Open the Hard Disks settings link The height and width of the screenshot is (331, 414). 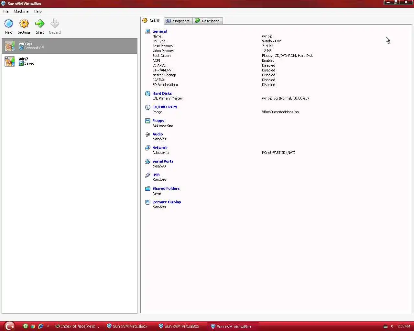(162, 93)
